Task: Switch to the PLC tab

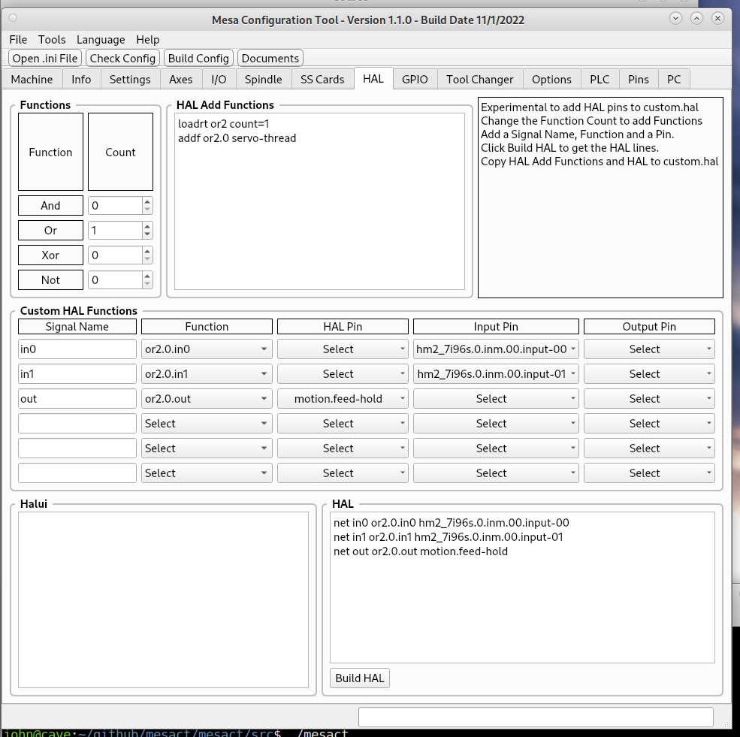Action: tap(600, 80)
